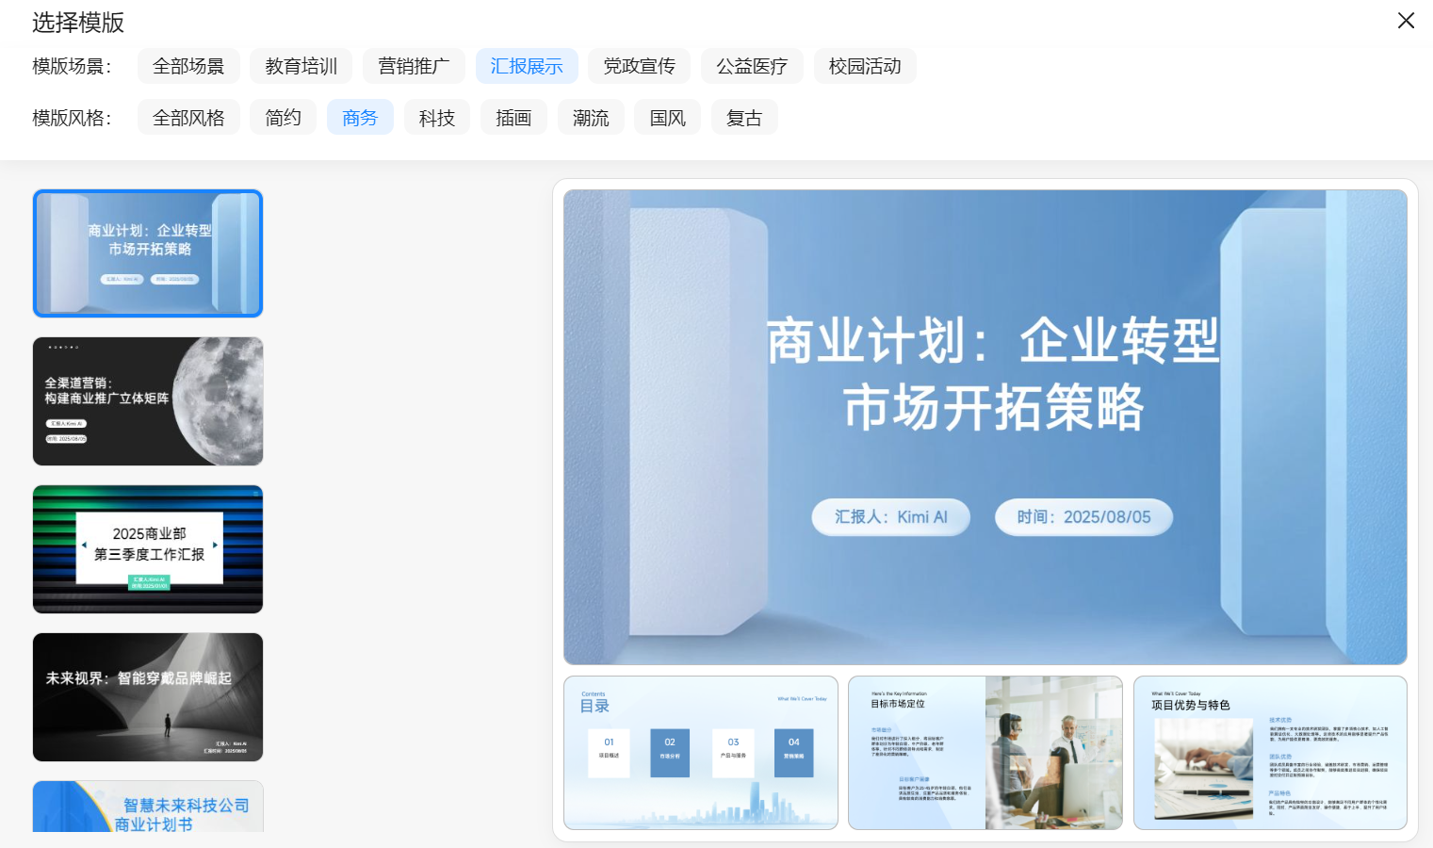Select the 复古 style filter
Screen dimensions: 1433x848
(x=744, y=118)
